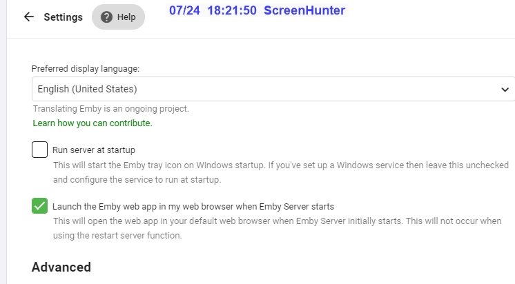Click the green checkmark on the Launch option

pyautogui.click(x=40, y=206)
